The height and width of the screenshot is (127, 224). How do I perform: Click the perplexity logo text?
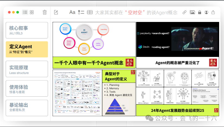144,33
